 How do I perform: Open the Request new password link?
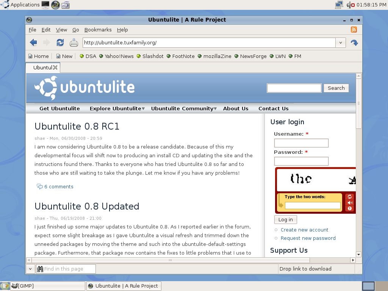point(308,238)
